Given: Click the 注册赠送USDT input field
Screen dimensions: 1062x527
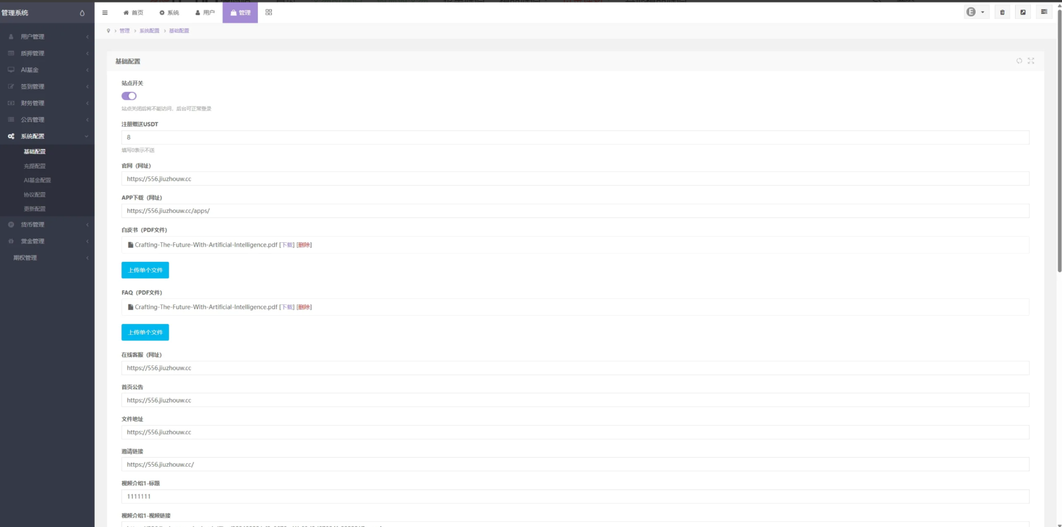Looking at the screenshot, I should [x=575, y=138].
